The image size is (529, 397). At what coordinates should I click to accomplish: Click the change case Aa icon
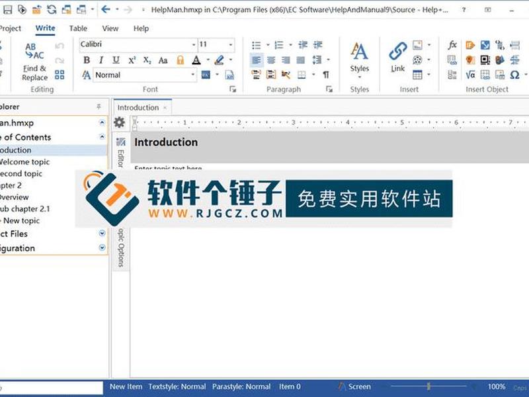click(163, 60)
